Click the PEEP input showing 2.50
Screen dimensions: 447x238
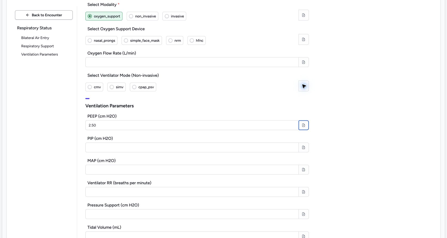tap(192, 125)
